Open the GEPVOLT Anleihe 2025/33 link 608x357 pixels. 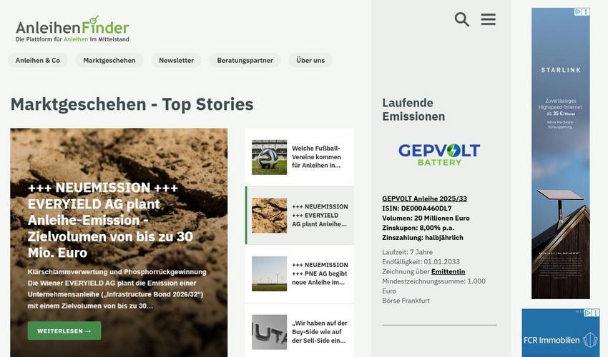tap(424, 198)
